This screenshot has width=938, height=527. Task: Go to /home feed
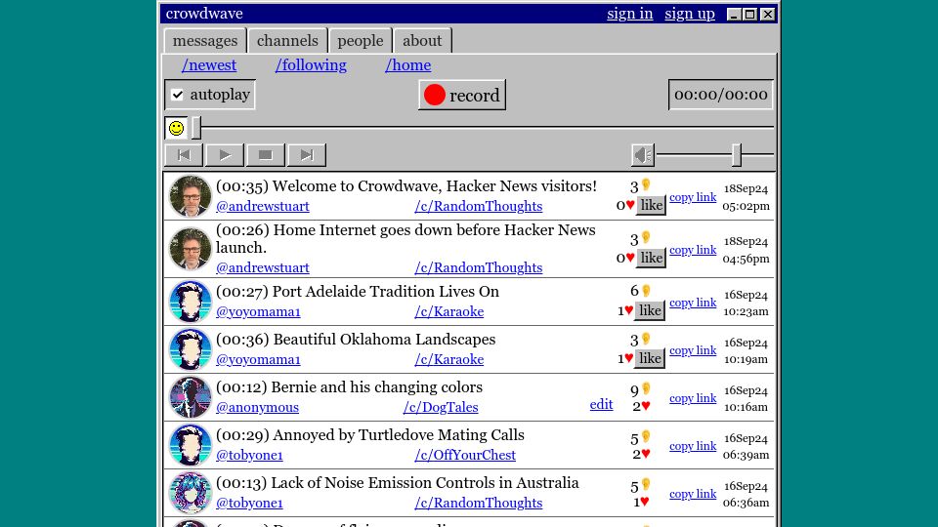pyautogui.click(x=408, y=65)
